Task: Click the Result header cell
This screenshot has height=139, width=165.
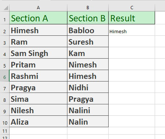Action: coord(132,18)
